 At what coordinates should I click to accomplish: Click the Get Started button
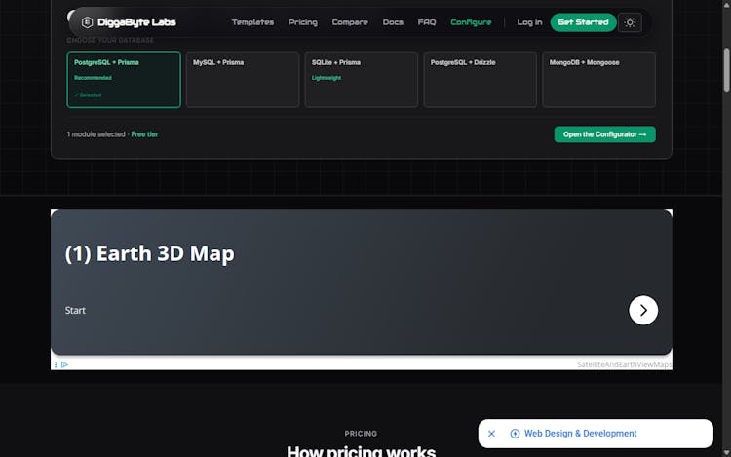tap(583, 22)
